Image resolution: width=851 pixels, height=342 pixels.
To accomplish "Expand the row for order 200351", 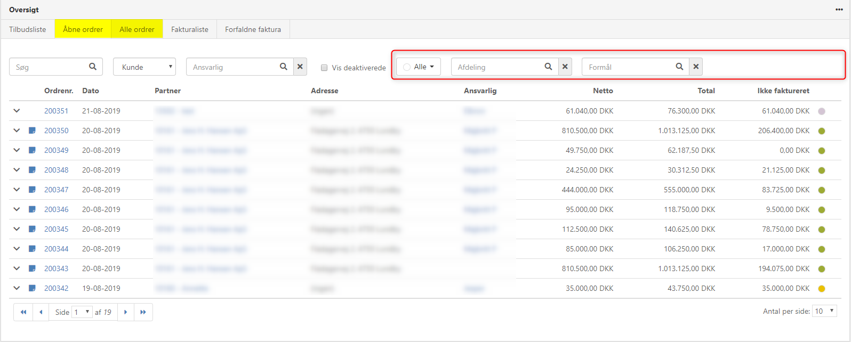I will click(x=17, y=111).
